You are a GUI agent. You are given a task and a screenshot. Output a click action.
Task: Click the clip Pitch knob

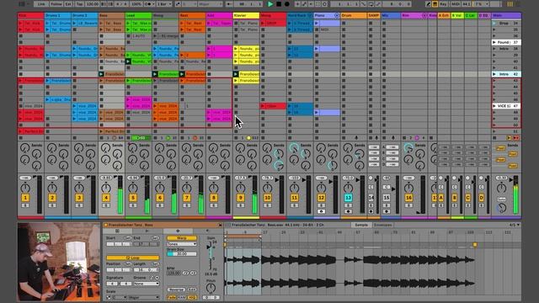click(x=211, y=288)
